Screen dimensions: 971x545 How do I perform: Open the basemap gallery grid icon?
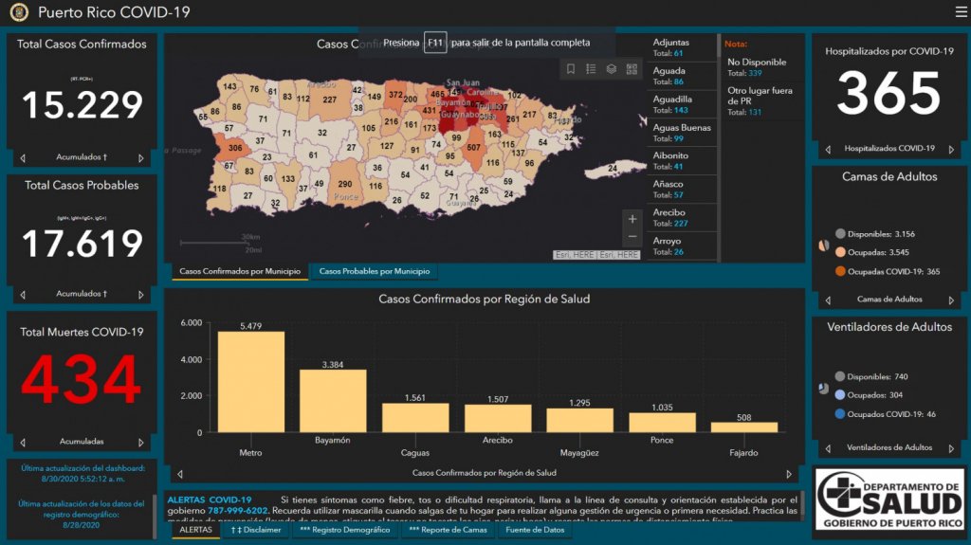(632, 69)
